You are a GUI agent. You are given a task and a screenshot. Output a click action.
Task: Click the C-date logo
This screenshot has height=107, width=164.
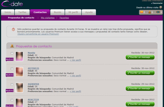[x=12, y=4]
